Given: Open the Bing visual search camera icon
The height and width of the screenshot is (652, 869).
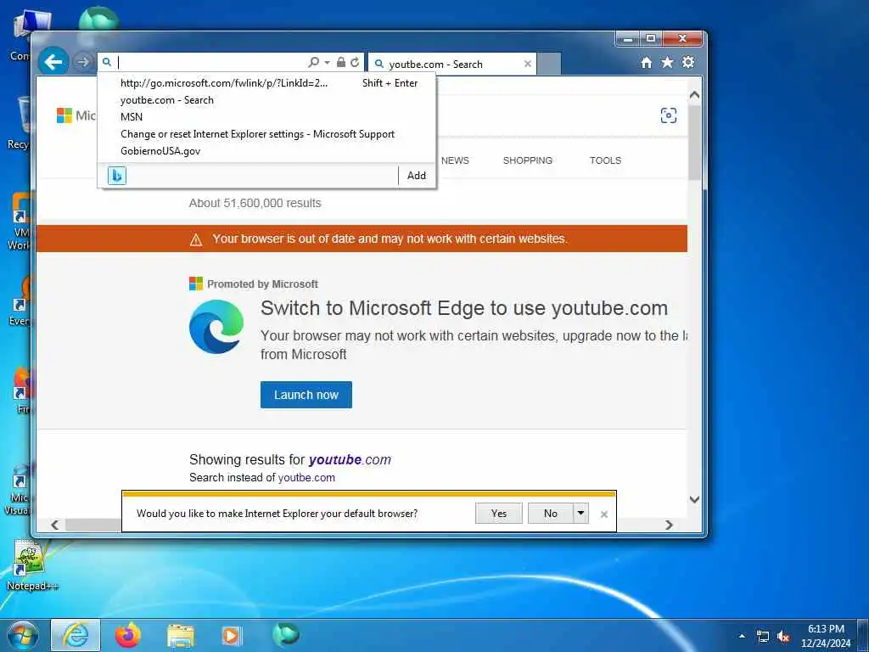Looking at the screenshot, I should click(x=669, y=115).
